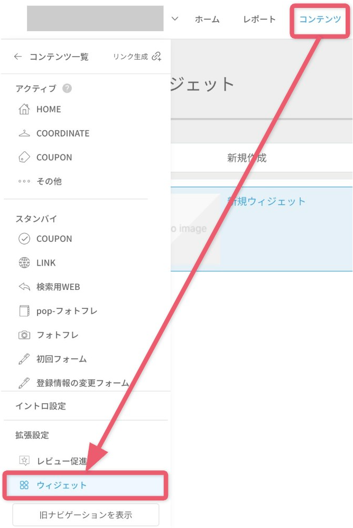Screen dimensions: 353x528
Task: Click the 拡張設定 section heading
Action: tap(32, 435)
